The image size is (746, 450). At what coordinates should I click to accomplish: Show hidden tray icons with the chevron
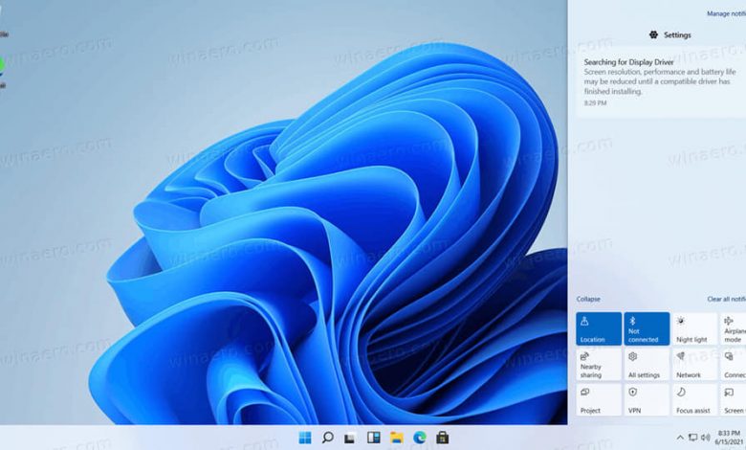point(680,438)
